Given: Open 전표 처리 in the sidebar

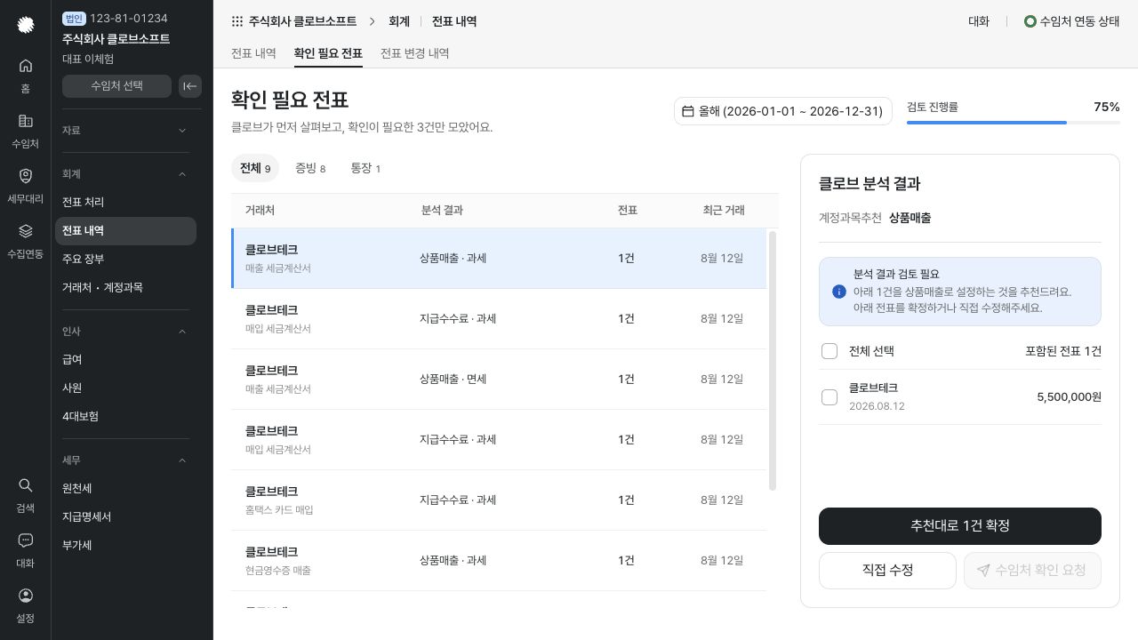Looking at the screenshot, I should coord(125,203).
